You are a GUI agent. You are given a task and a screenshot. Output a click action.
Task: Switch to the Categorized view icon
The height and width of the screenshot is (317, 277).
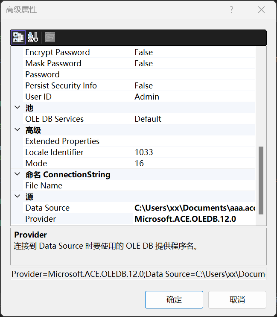click(18, 37)
